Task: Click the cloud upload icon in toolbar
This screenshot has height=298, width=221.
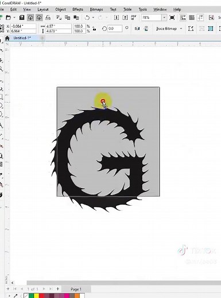Action: [39, 18]
